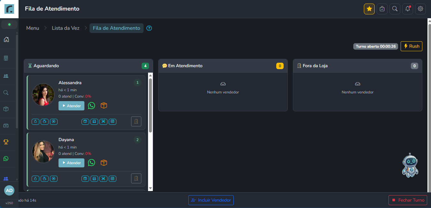Viewport: 431px width, 208px height.
Task: Click the Dayana name text
Action: pos(66,140)
